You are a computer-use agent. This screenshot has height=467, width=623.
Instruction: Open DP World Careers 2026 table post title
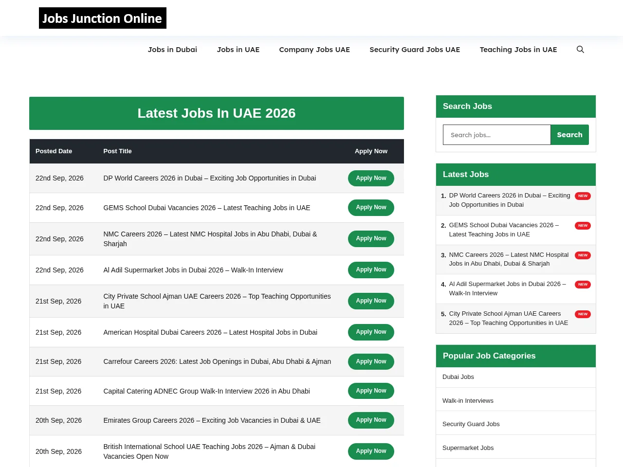[x=210, y=178]
